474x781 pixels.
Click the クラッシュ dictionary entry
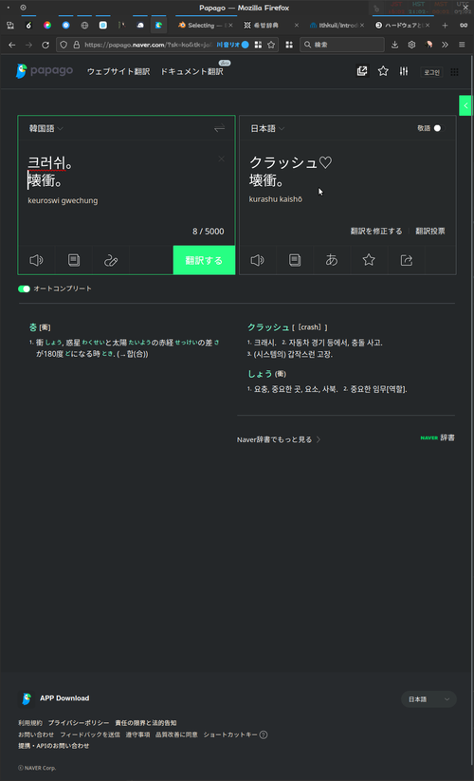point(268,327)
